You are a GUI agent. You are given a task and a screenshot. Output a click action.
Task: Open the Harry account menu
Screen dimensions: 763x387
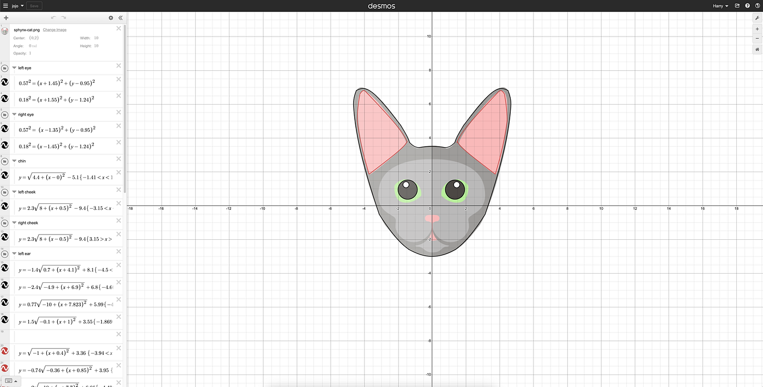(719, 5)
